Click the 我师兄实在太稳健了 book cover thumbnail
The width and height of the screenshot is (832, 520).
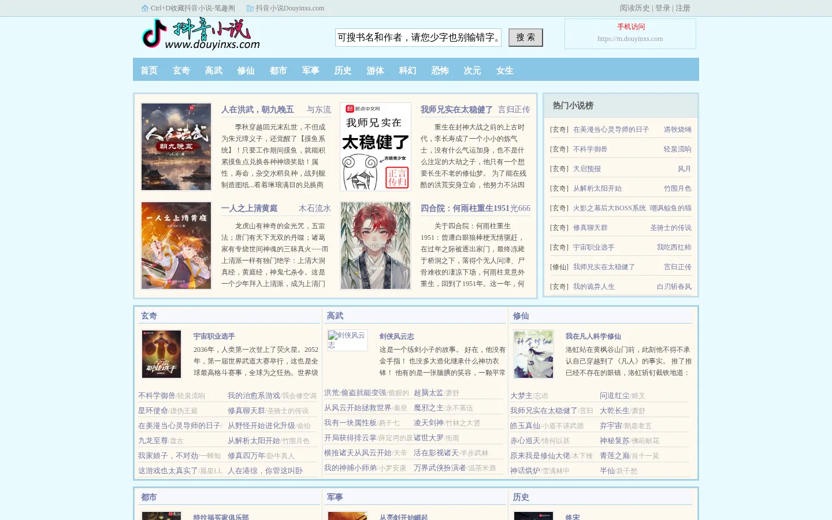point(376,147)
